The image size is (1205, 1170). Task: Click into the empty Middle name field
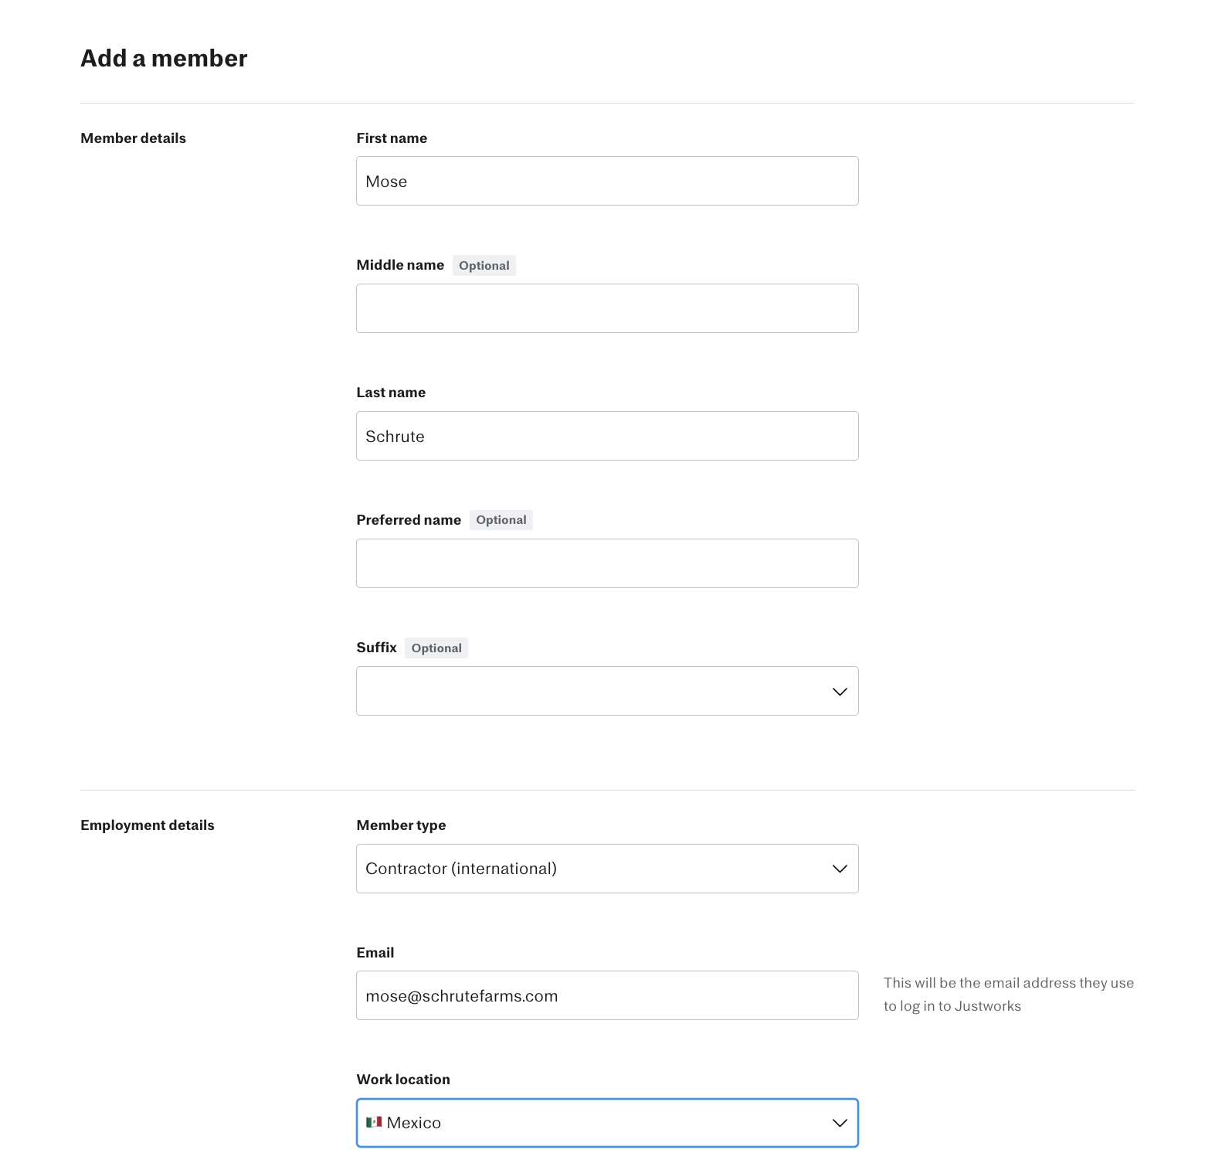[x=606, y=308]
